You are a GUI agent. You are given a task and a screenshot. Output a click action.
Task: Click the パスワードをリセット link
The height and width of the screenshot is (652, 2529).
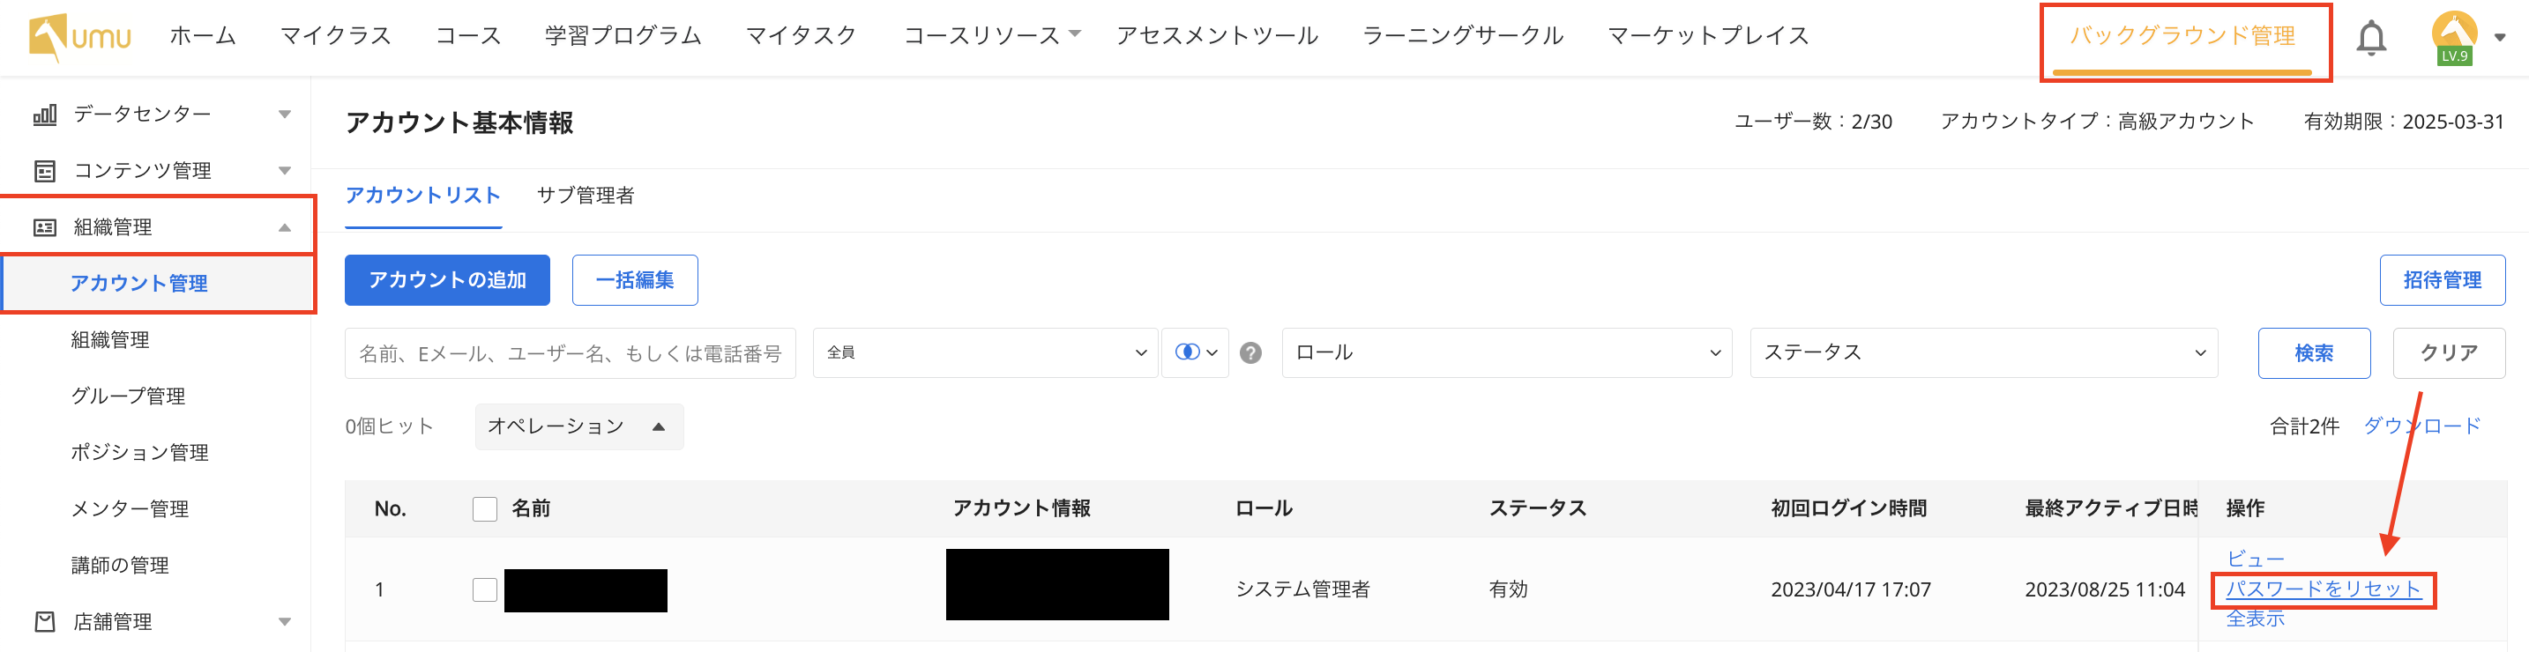point(2322,589)
